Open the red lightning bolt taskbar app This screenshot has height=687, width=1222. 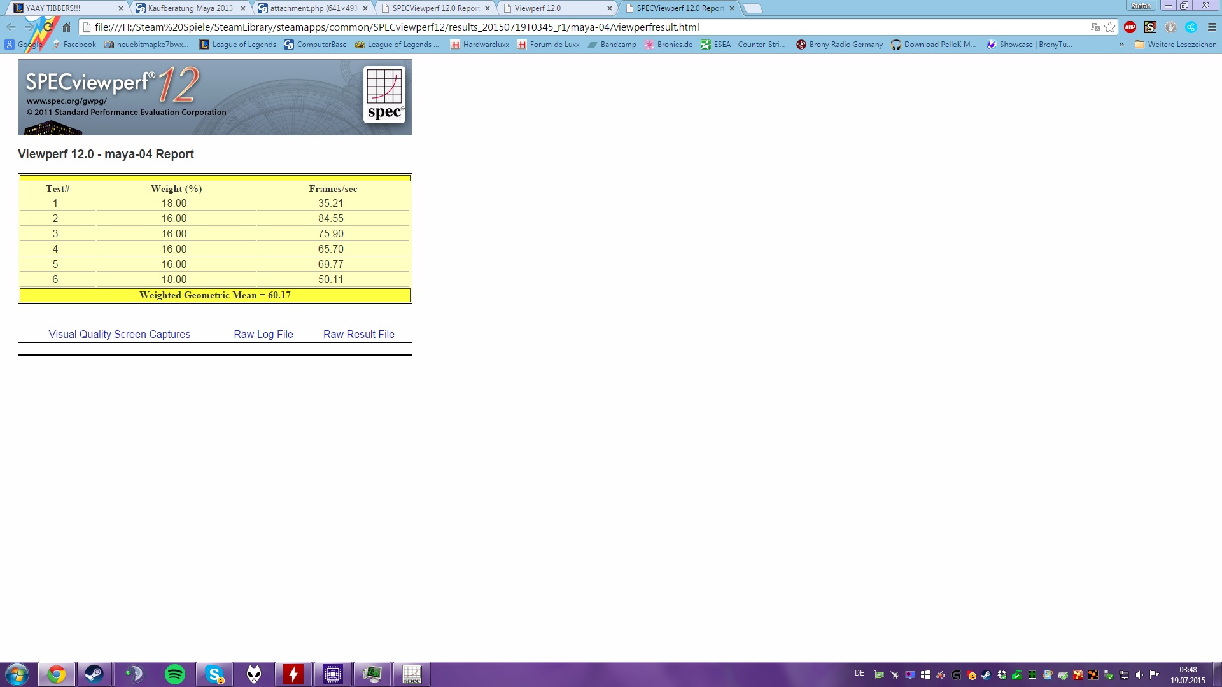tap(293, 674)
